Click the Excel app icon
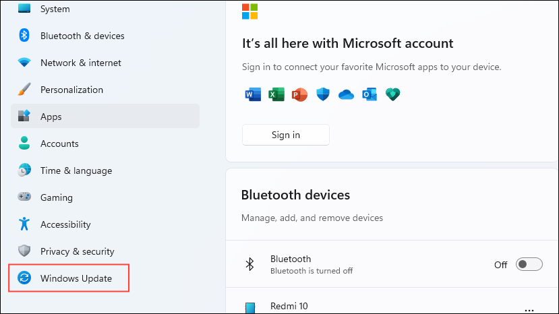Image resolution: width=559 pixels, height=314 pixels. 276,94
